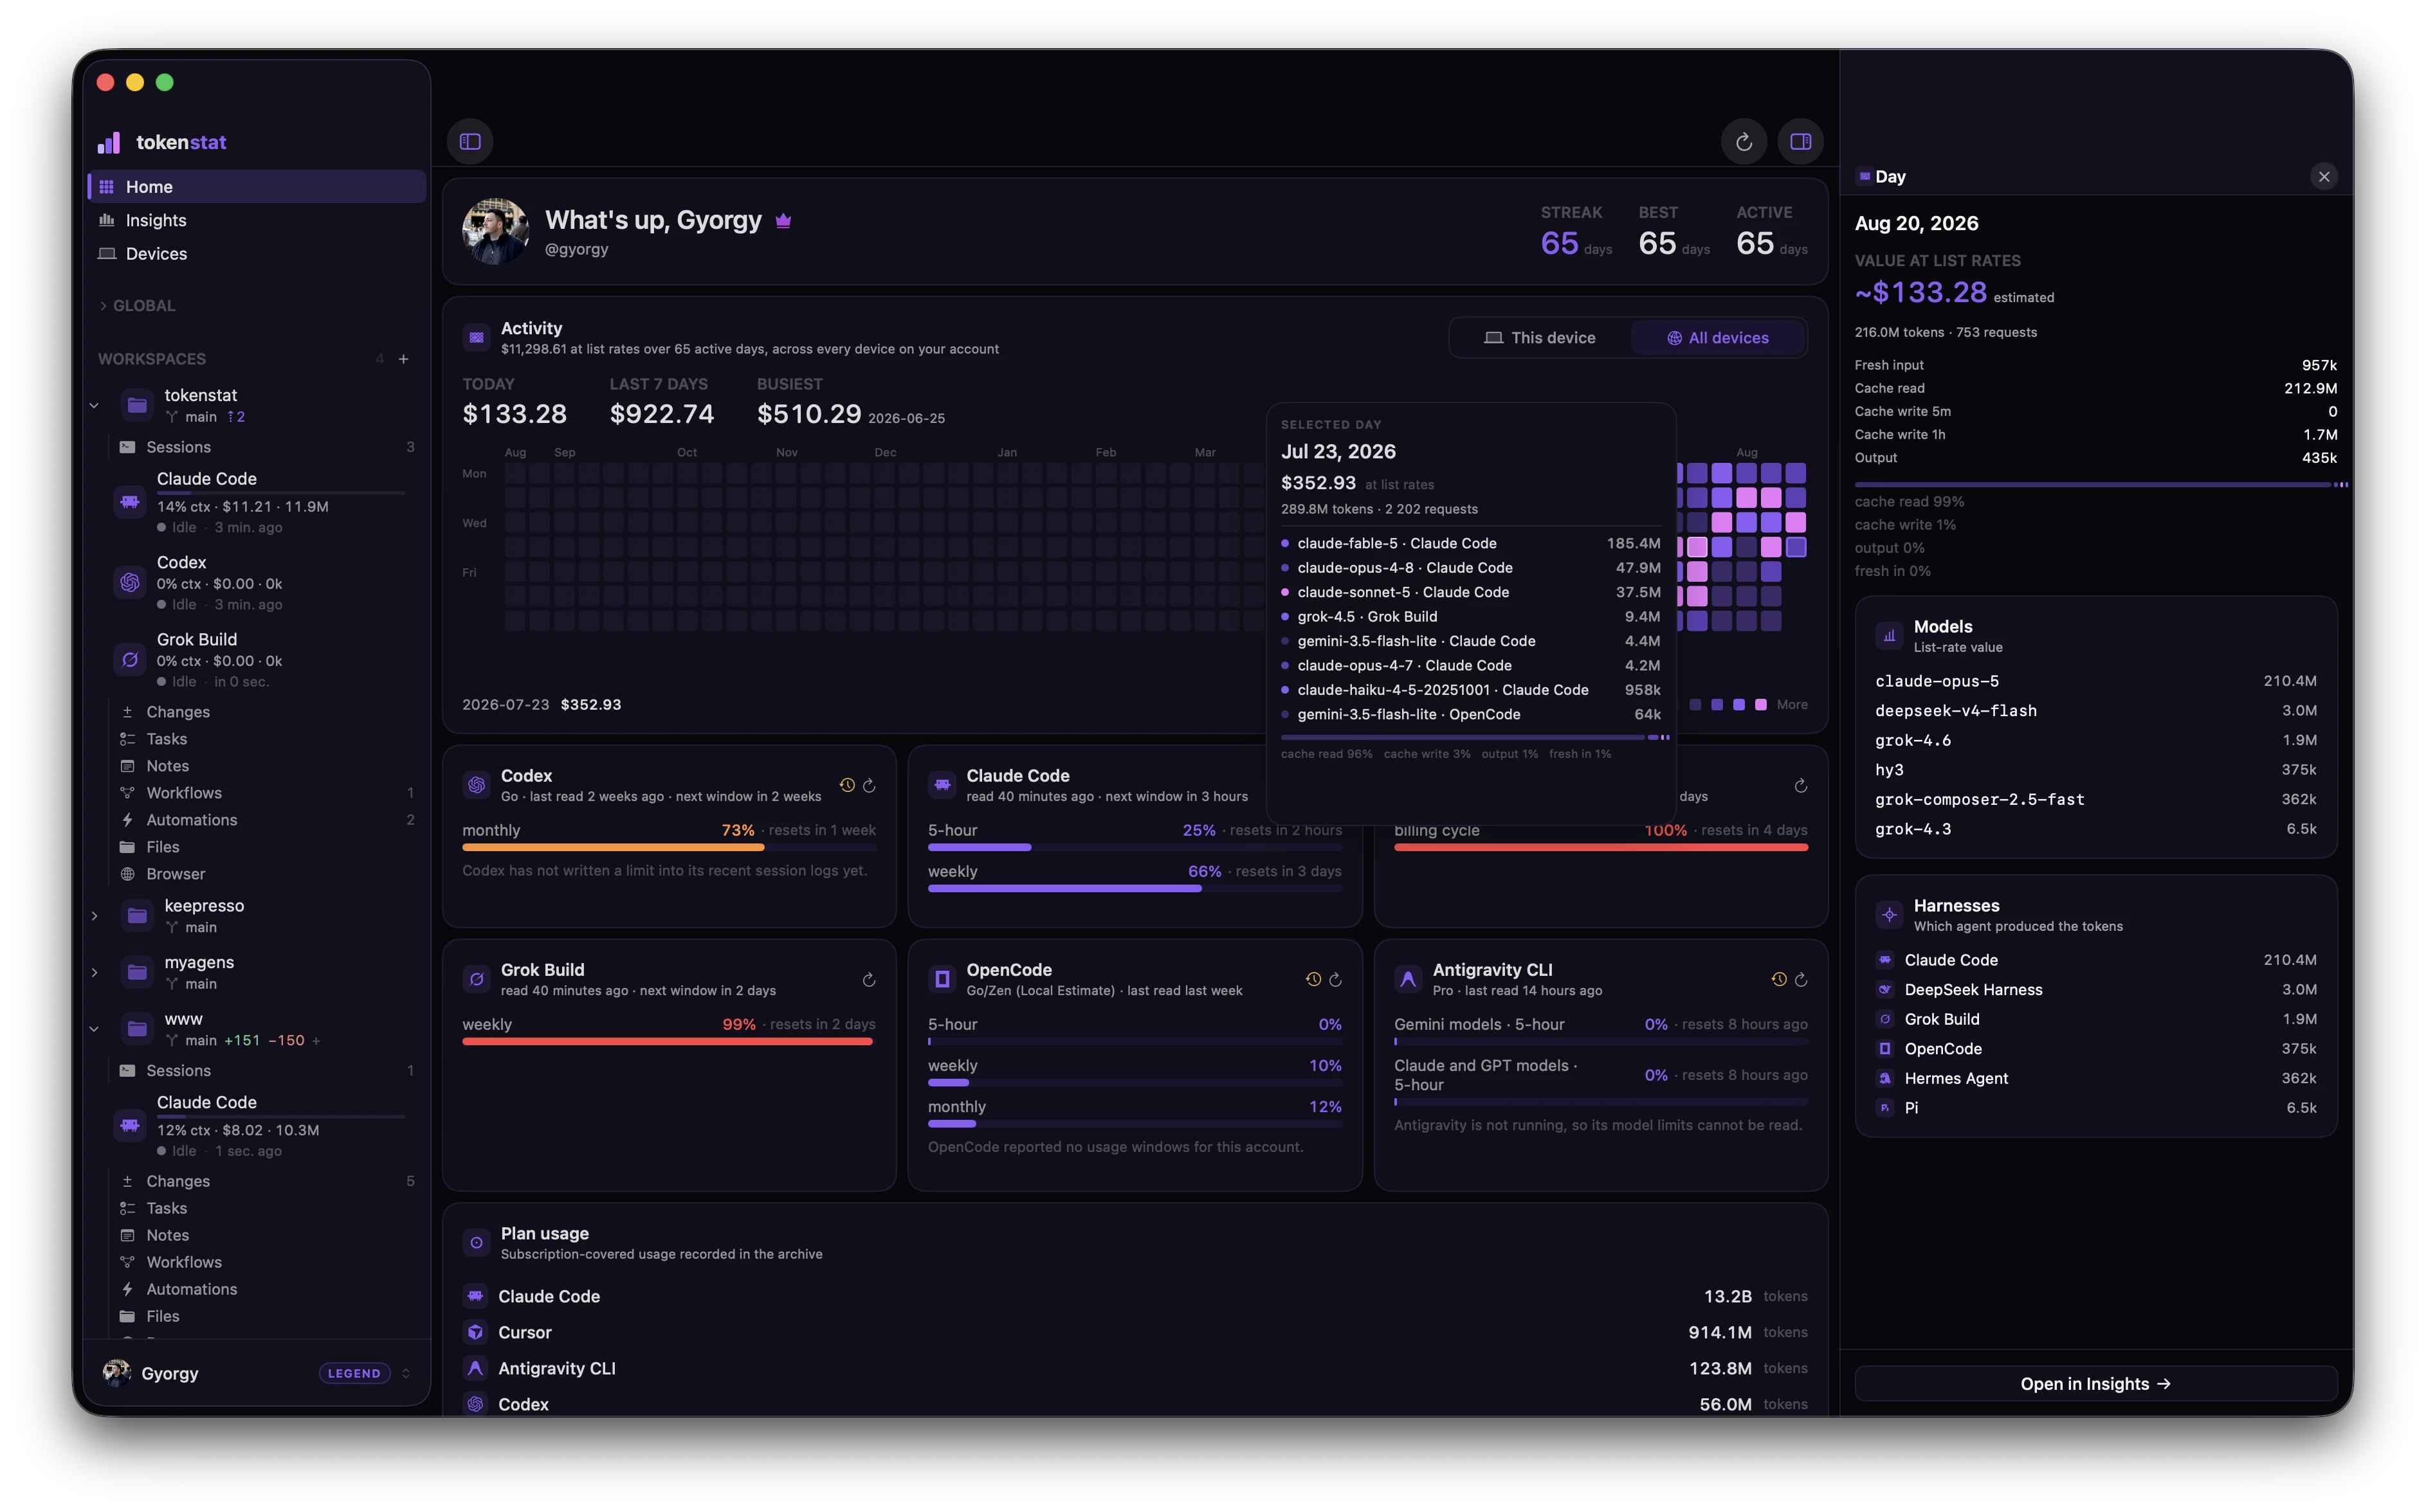Expand the GLOBAL section
The width and height of the screenshot is (2426, 1512).
click(x=137, y=306)
